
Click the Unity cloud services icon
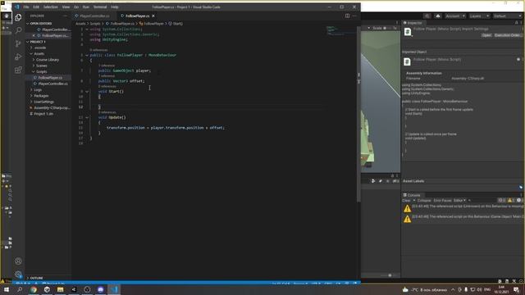pyautogui.click(x=437, y=16)
